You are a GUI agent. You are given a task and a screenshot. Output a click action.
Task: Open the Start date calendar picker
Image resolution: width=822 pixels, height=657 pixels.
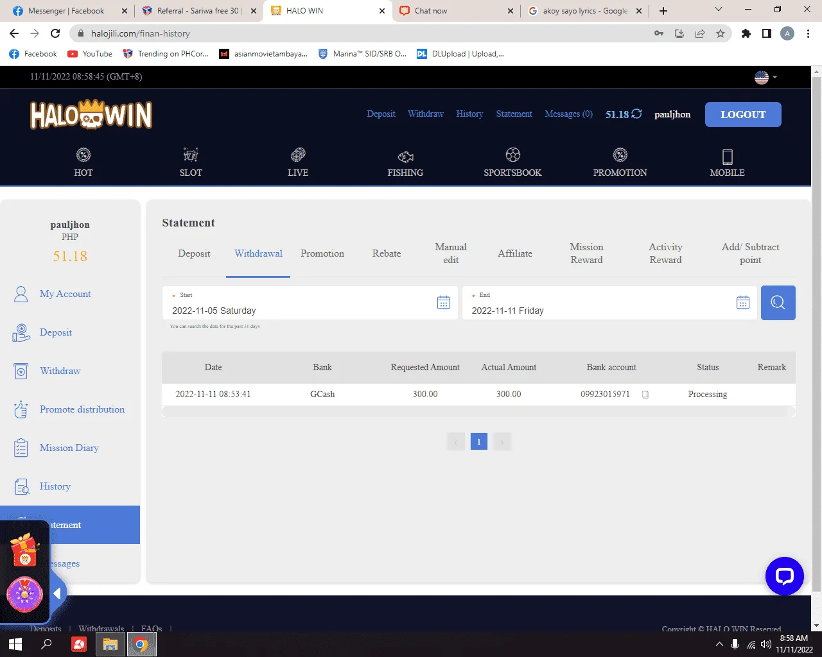[x=444, y=303]
